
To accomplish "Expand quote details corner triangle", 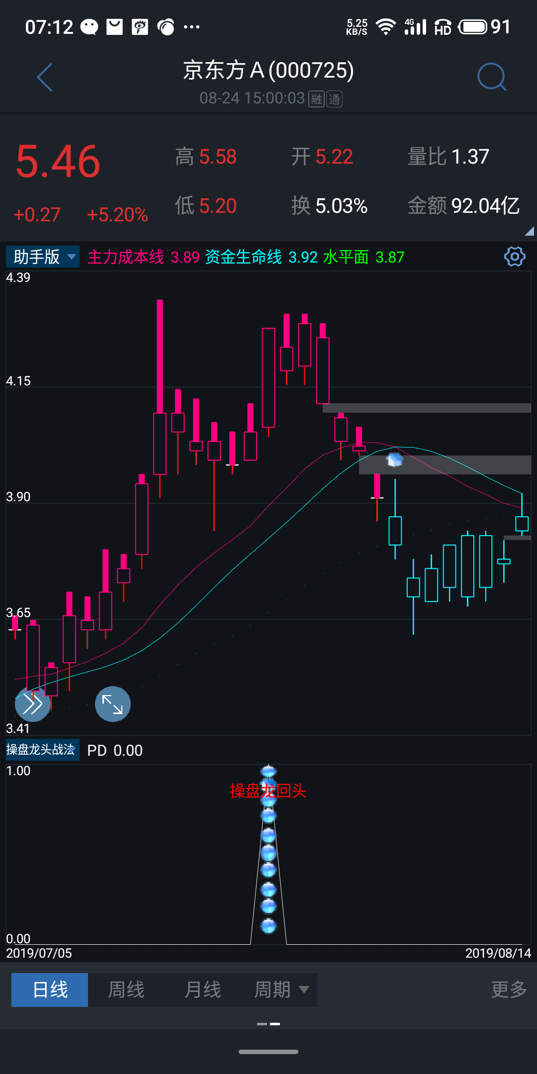I will click(529, 231).
